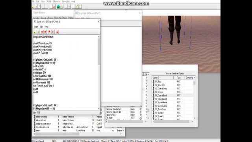Viewport: 252px width, 142px height.
Task: Click the yellow grid icon in main toolbar
Action: click(62, 7)
